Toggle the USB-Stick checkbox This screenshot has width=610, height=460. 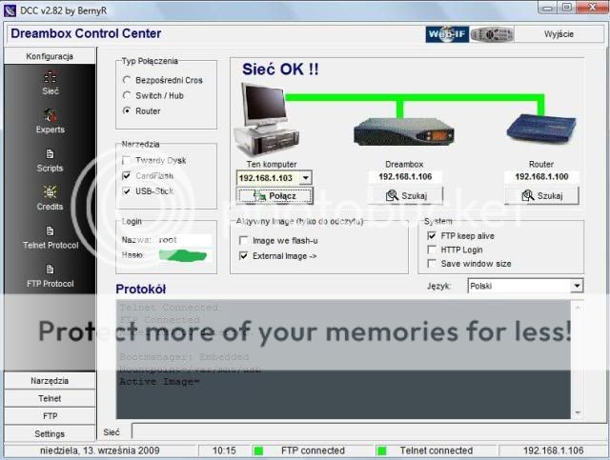coord(127,190)
